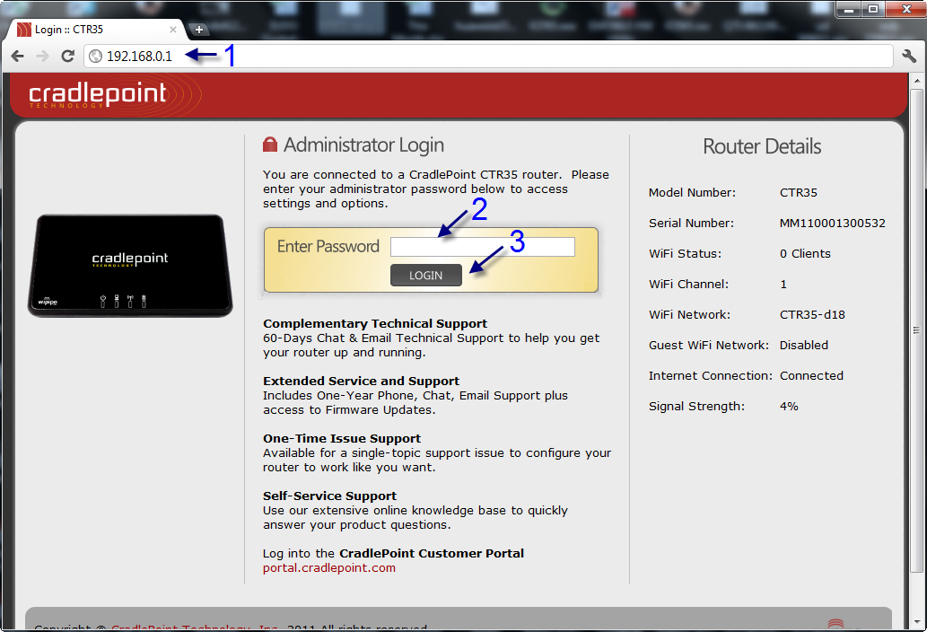The image size is (927, 632).
Task: Click the vertical scrollbar thumb
Action: [917, 329]
